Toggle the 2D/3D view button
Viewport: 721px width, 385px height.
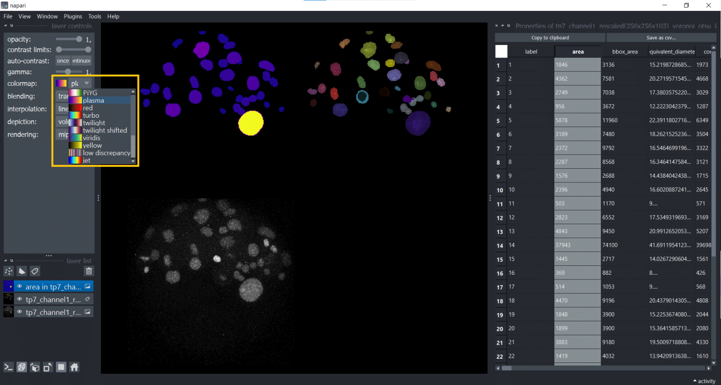[x=22, y=367]
